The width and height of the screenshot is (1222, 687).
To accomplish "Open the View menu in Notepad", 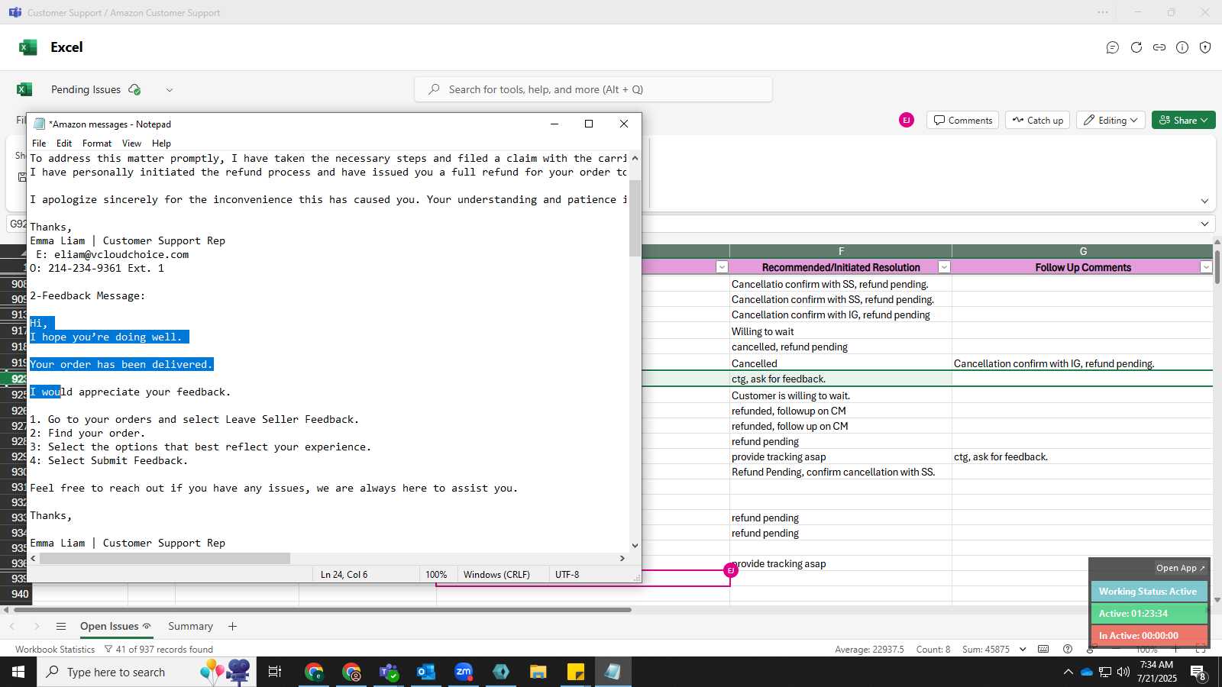I will 131,143.
